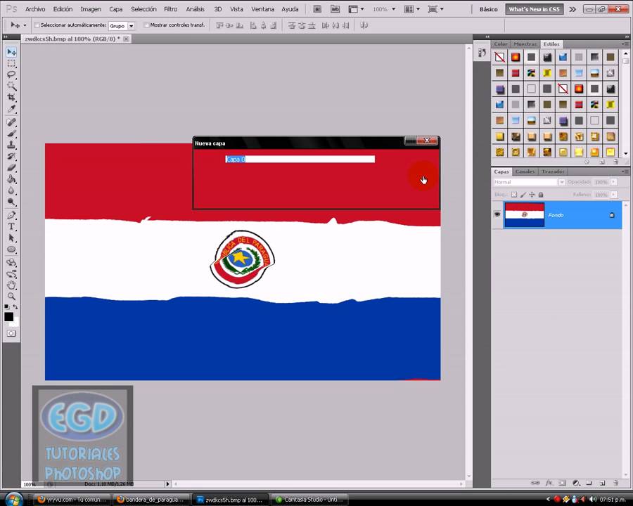Open the Grupo auto-select dropdown
This screenshot has width=633, height=506.
point(132,25)
